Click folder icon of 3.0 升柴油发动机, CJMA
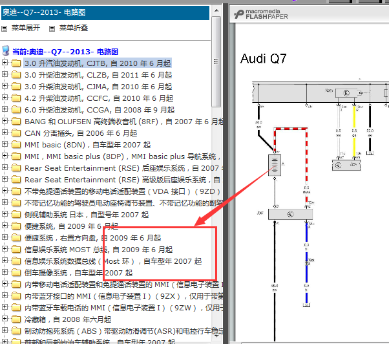 16,87
